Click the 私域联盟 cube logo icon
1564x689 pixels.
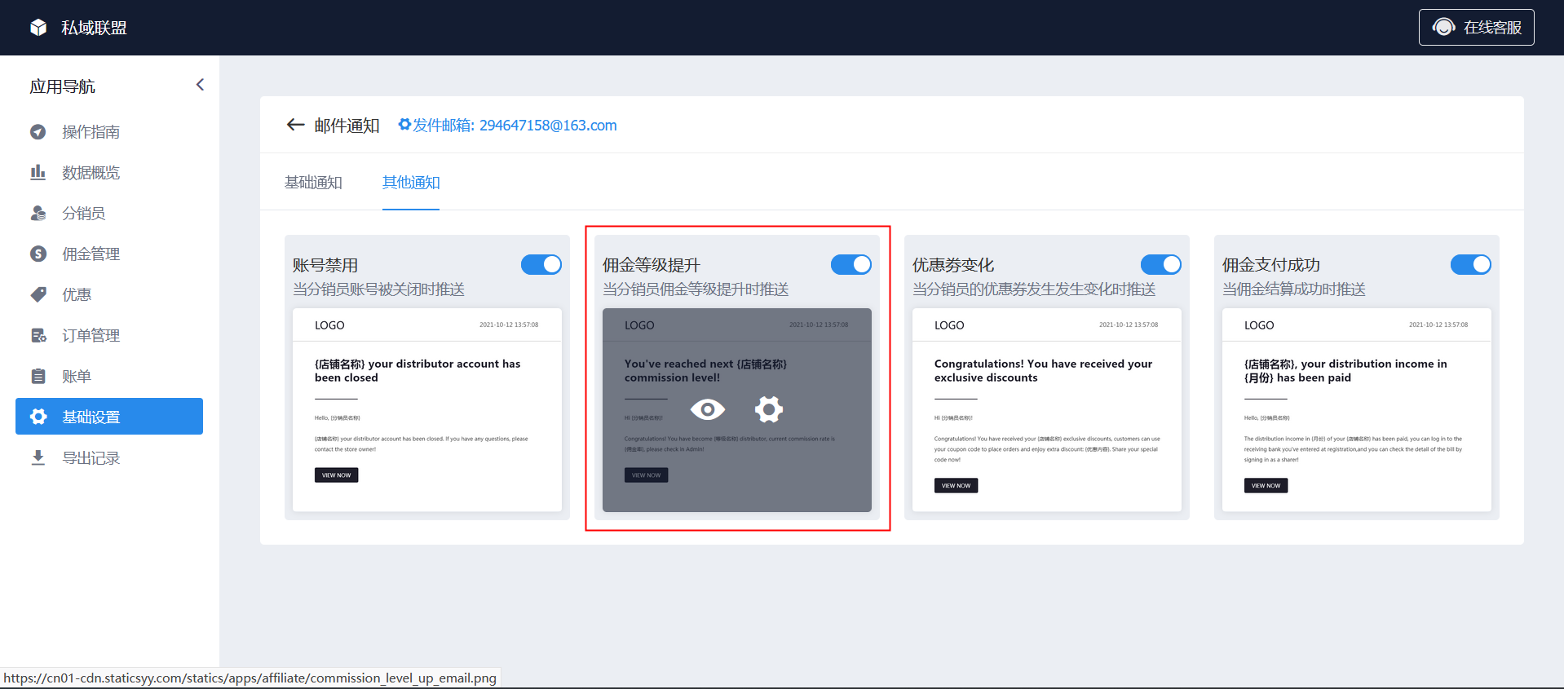[38, 28]
